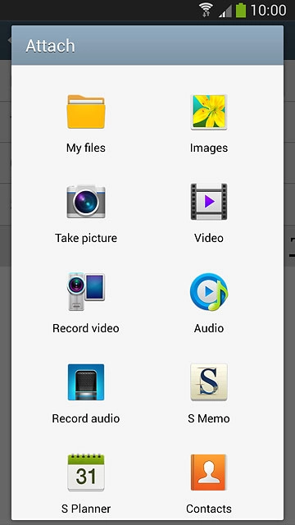Open the My files folder icon

[x=86, y=112]
